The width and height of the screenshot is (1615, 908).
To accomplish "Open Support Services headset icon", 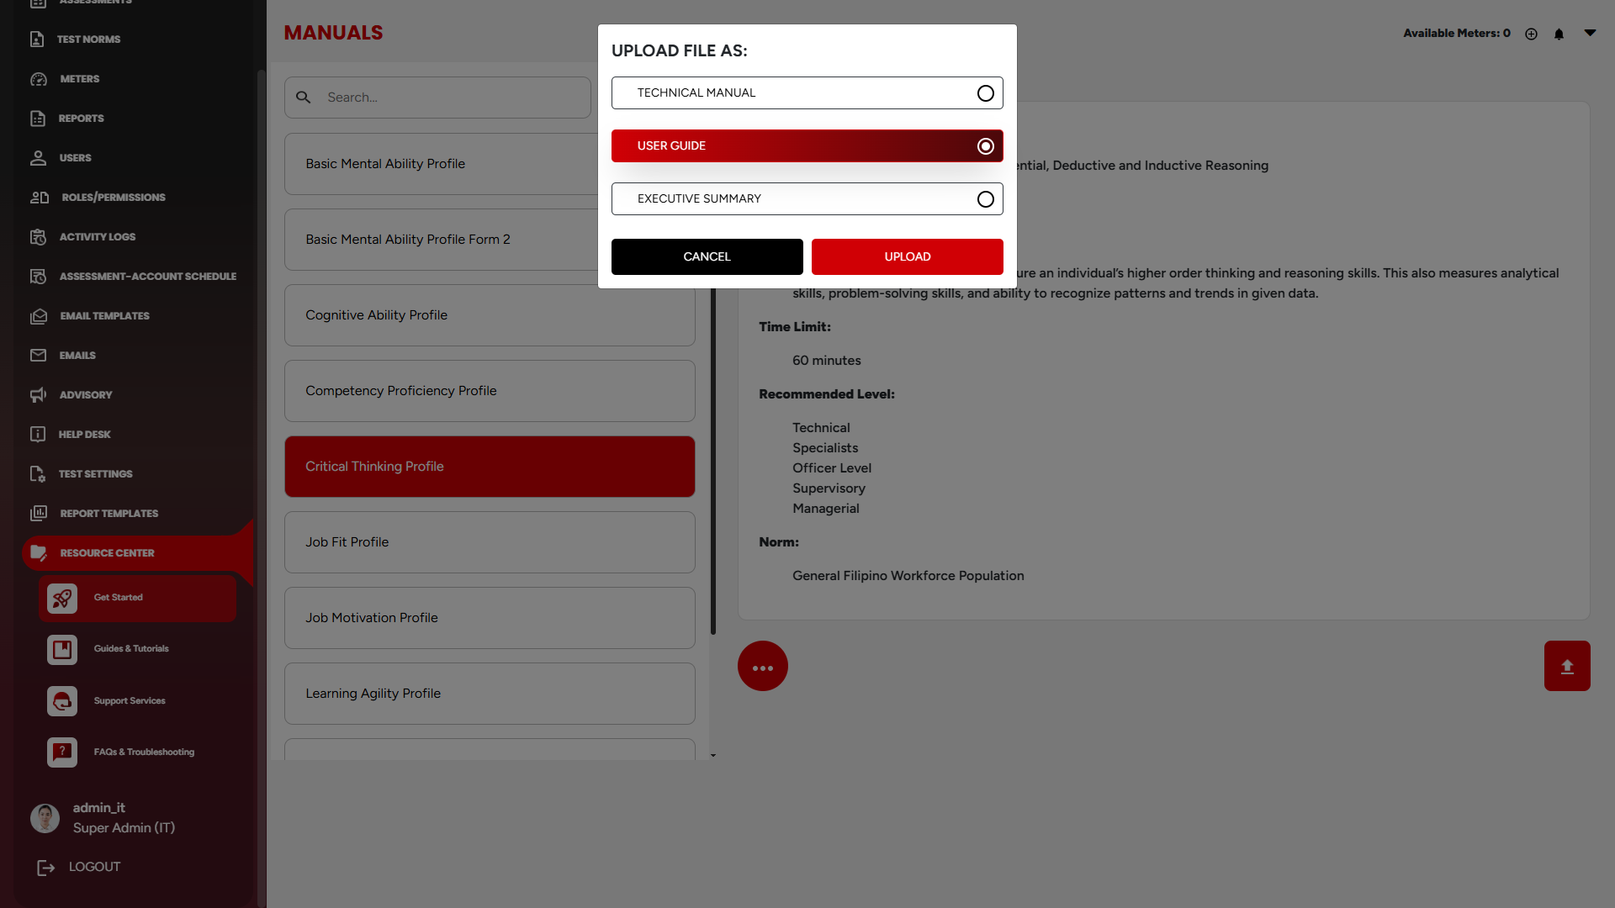I will coord(62,701).
